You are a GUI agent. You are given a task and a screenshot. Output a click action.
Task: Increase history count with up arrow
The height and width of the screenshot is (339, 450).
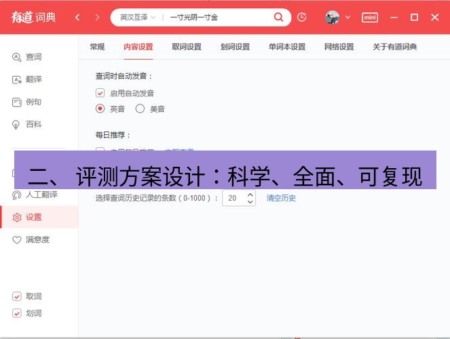250,195
